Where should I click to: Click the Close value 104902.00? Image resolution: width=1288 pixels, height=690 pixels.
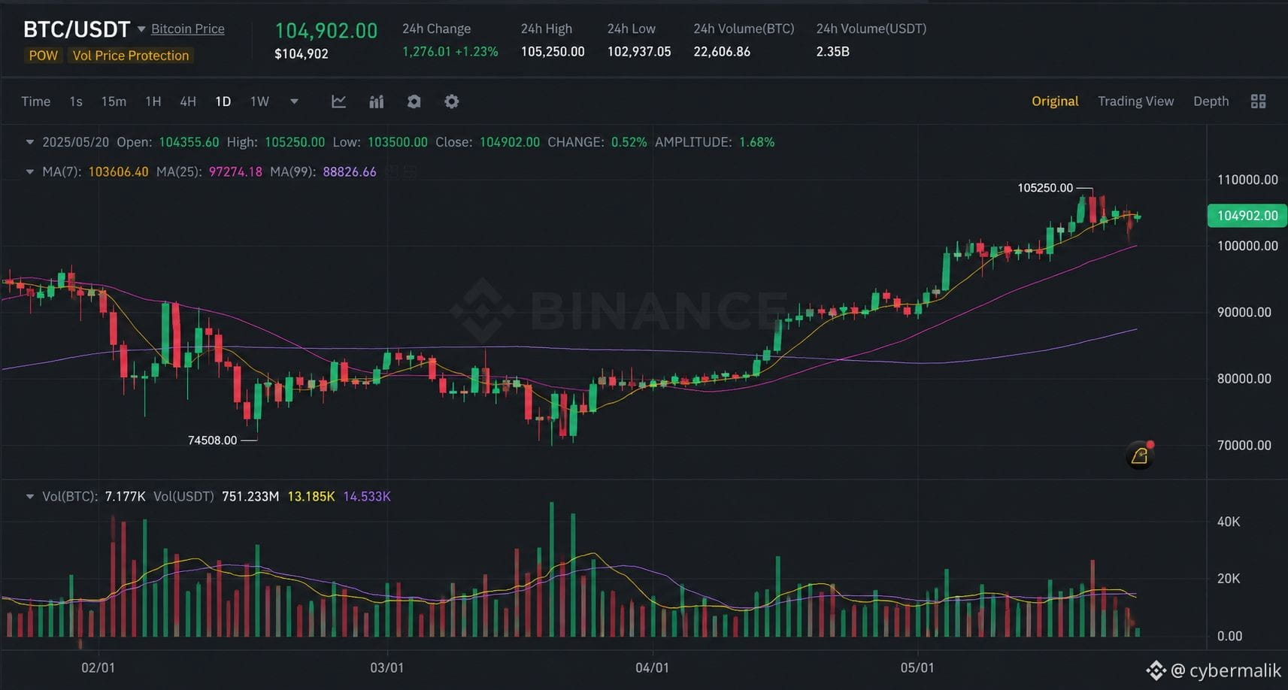pyautogui.click(x=510, y=142)
